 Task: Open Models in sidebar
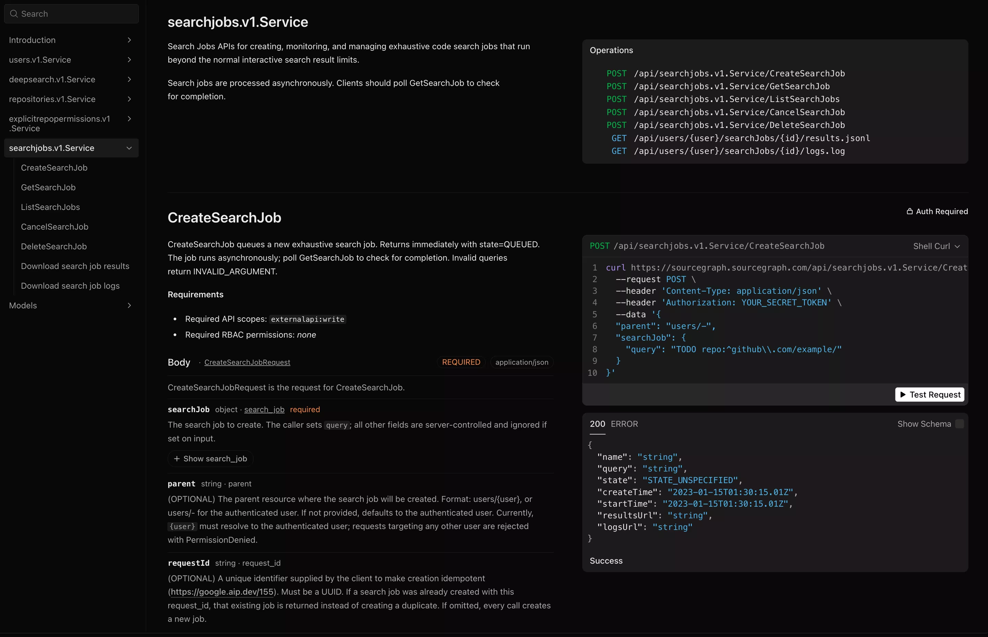(x=23, y=305)
